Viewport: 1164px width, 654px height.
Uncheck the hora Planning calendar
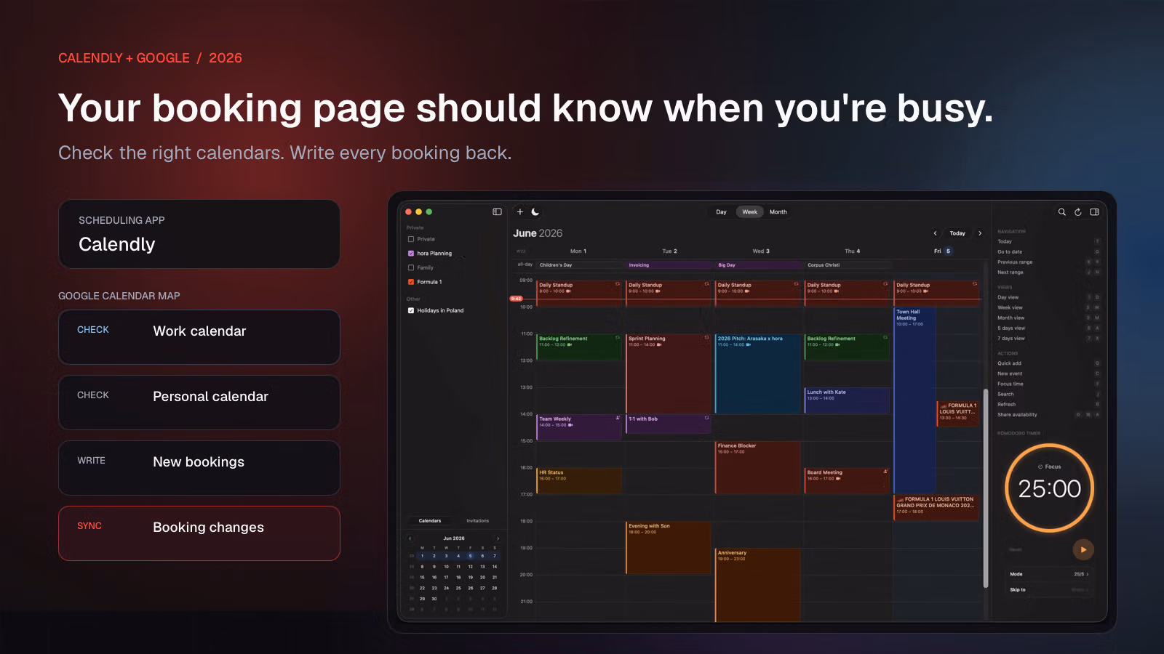click(411, 254)
